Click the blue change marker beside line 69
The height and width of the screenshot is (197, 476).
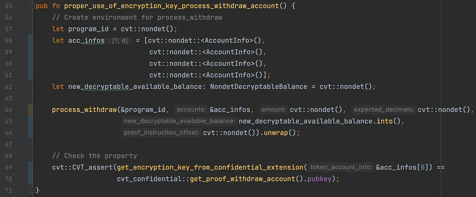click(30, 173)
